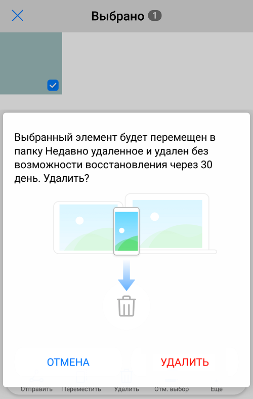Uncheck the blue checkbox on the selected photo
Screen dimensions: 253x399
point(53,86)
